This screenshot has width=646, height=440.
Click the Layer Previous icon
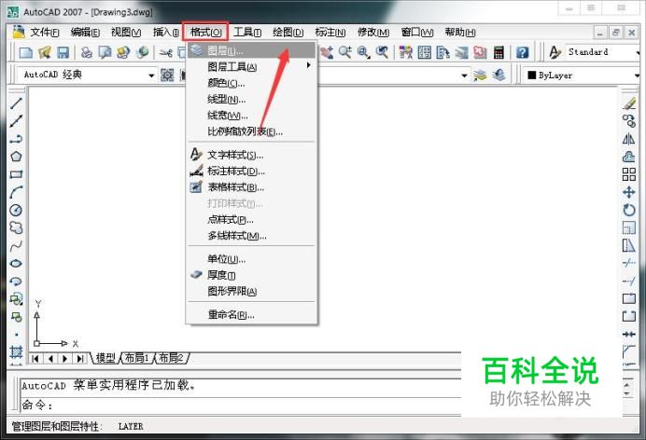coord(499,75)
